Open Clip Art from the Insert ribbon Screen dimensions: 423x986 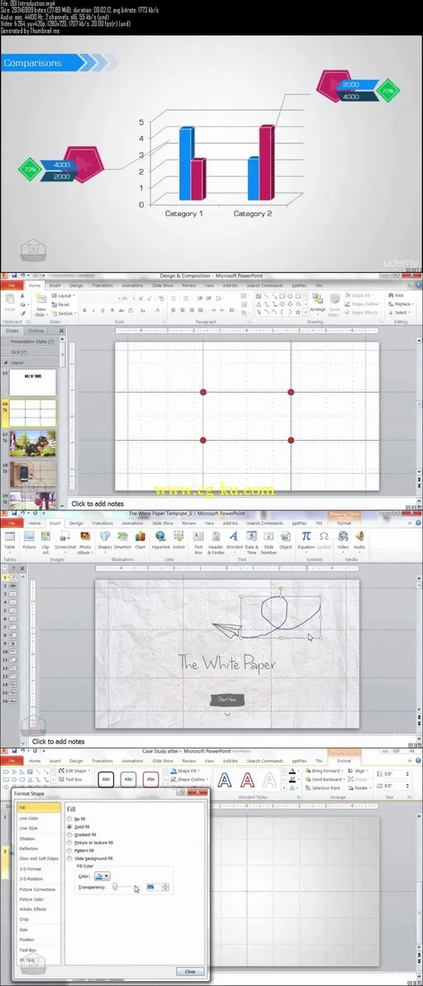pos(45,542)
